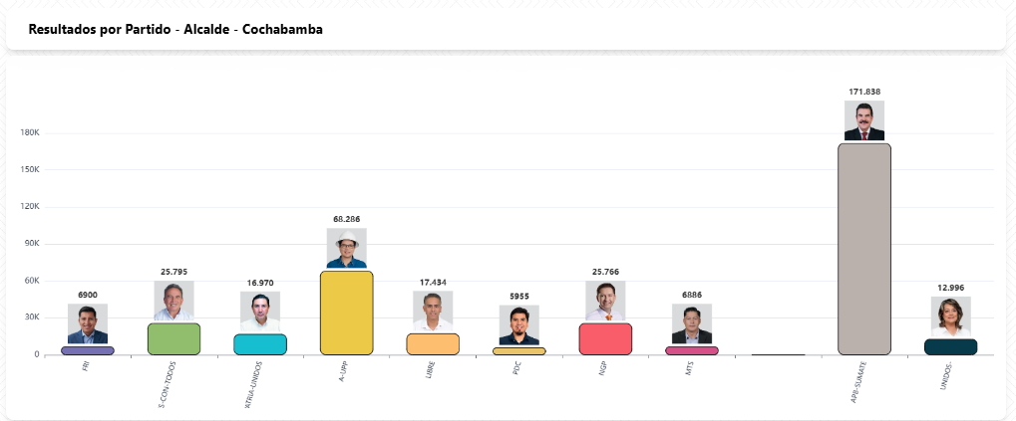
Task: Click the 171.838 vote count label
Action: (x=864, y=92)
